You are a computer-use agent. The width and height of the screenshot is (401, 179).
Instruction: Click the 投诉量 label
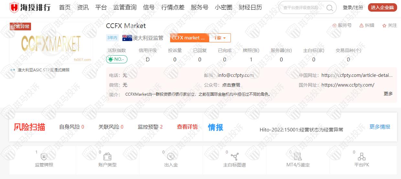[x=175, y=50]
